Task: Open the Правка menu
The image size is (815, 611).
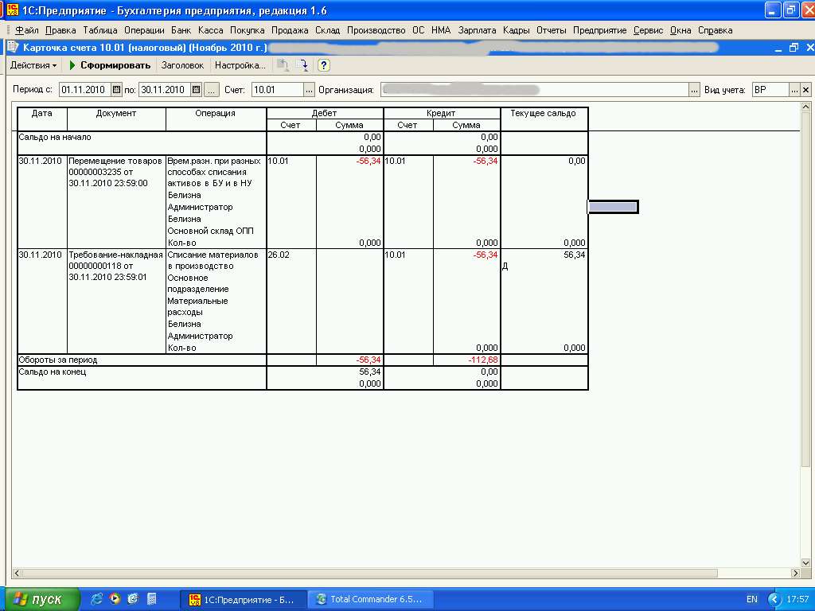Action: (x=60, y=30)
